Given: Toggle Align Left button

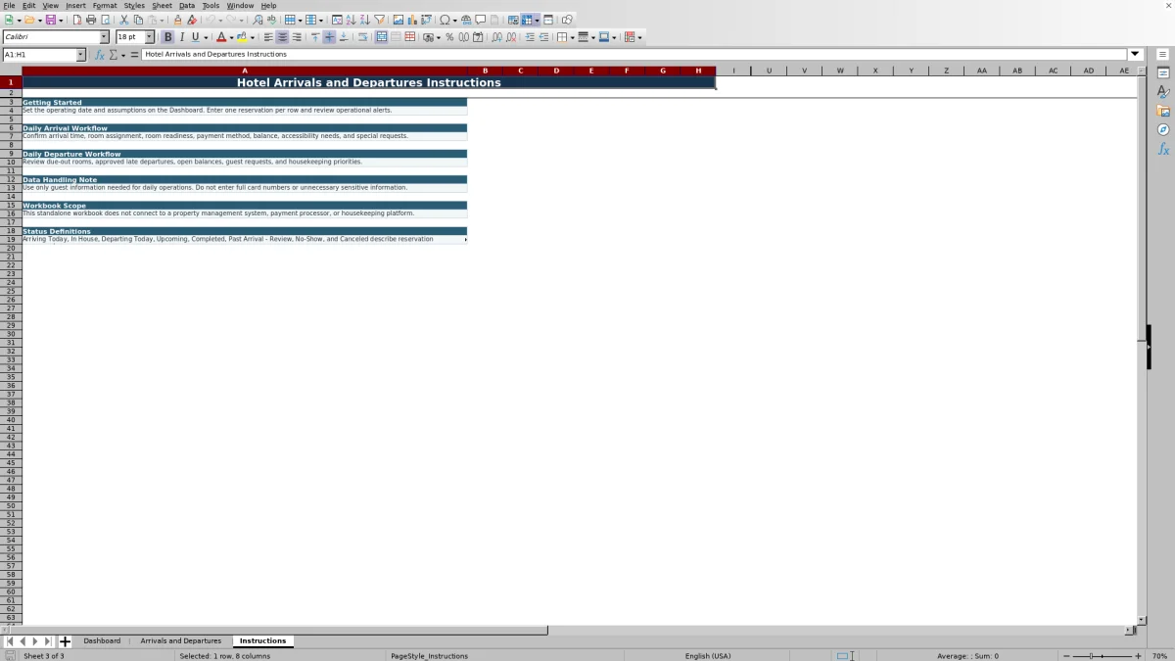Looking at the screenshot, I should click(x=268, y=37).
